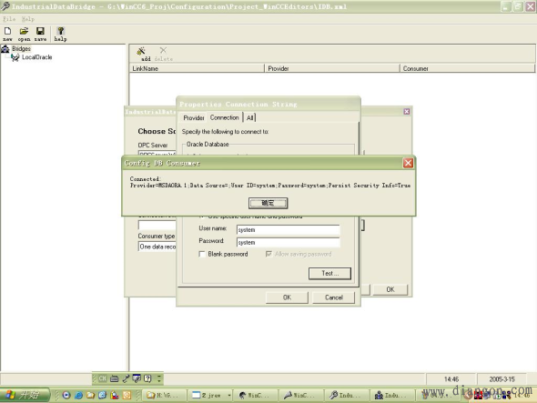This screenshot has width=537, height=403.
Task: Toggle the Allow saving password checkbox
Action: (x=268, y=254)
